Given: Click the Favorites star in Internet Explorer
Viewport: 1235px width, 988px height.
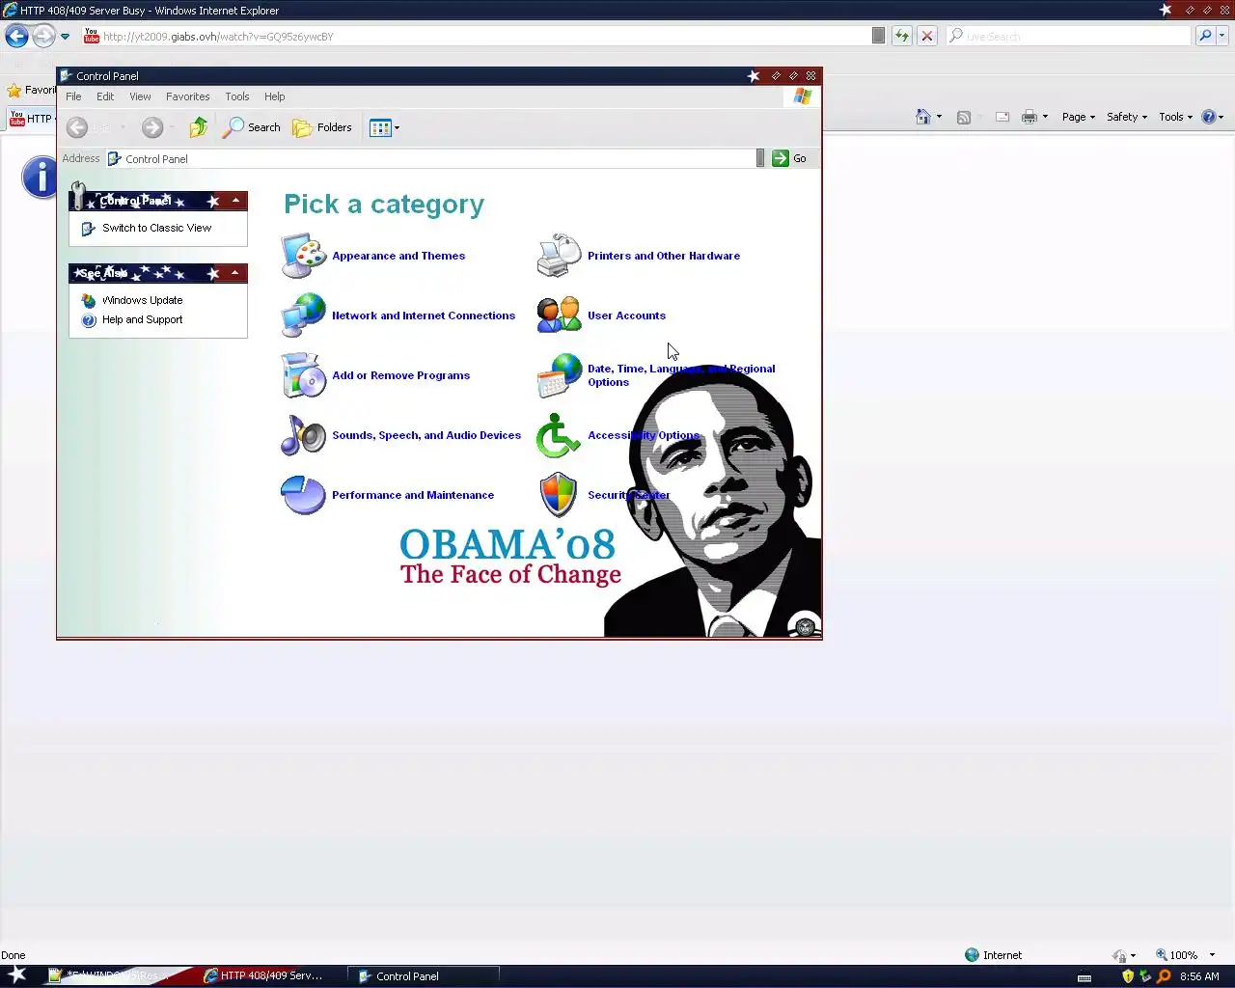Looking at the screenshot, I should pyautogui.click(x=14, y=90).
